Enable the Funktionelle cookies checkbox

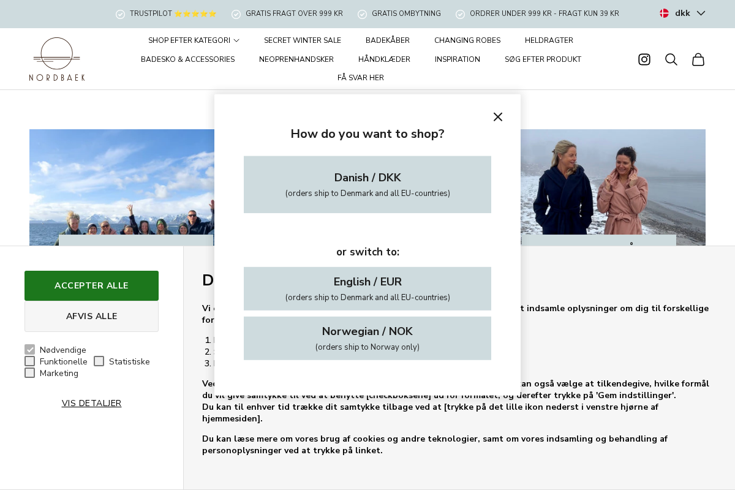[29, 361]
